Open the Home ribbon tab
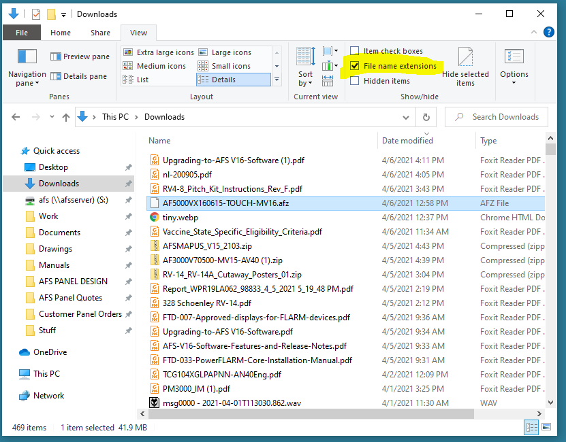This screenshot has width=566, height=442. 61,33
